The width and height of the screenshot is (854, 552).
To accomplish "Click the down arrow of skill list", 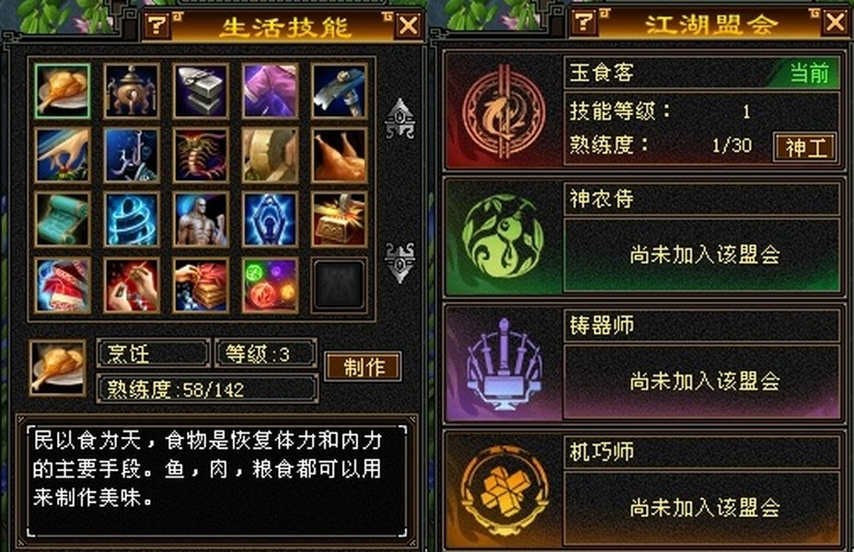I will tap(400, 262).
